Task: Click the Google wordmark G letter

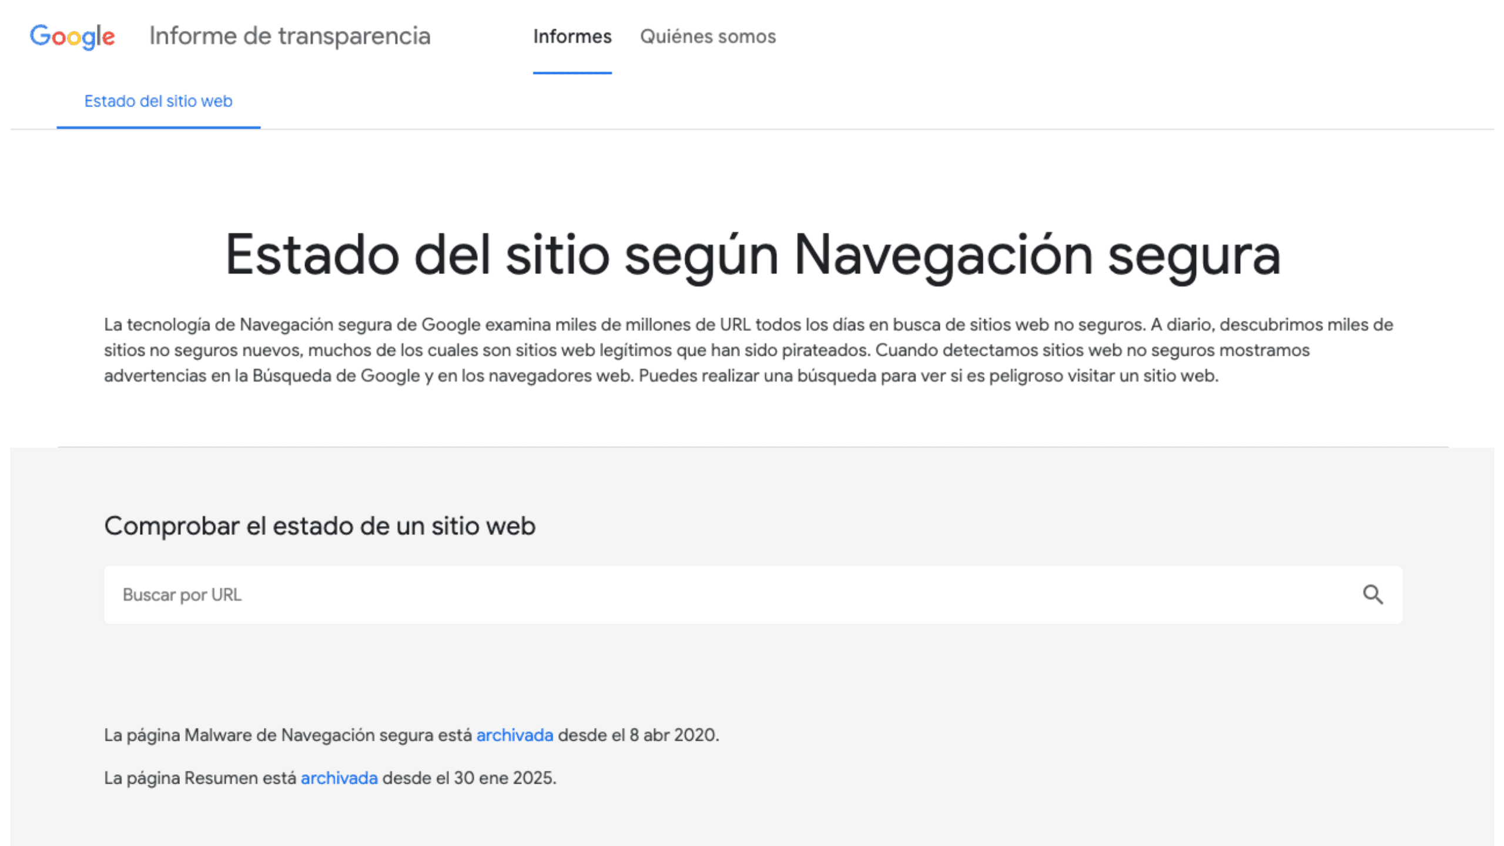Action: tap(40, 36)
